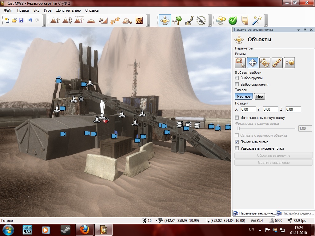Enable the "Выбор окружения" checkbox
Viewport: 315px width, 236px height.
pyautogui.click(x=237, y=85)
